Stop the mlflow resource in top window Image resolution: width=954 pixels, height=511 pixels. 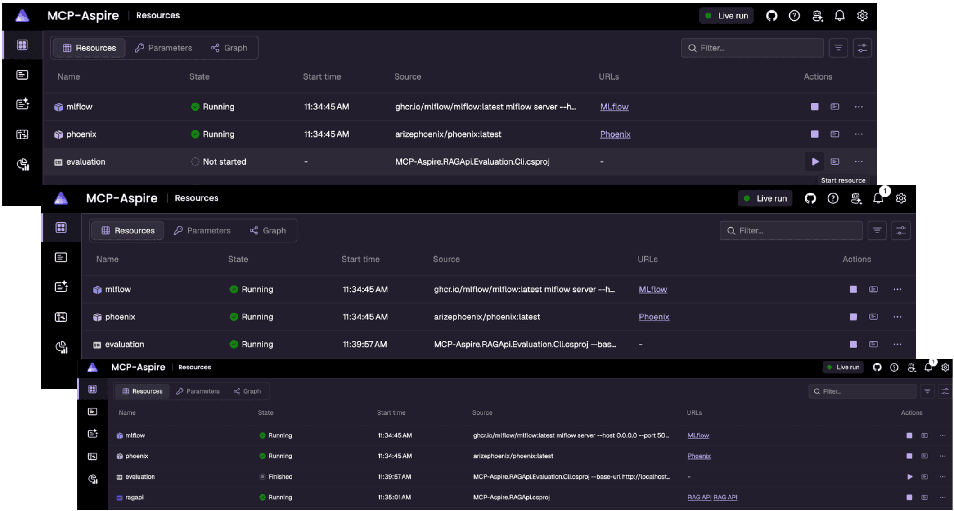click(814, 107)
